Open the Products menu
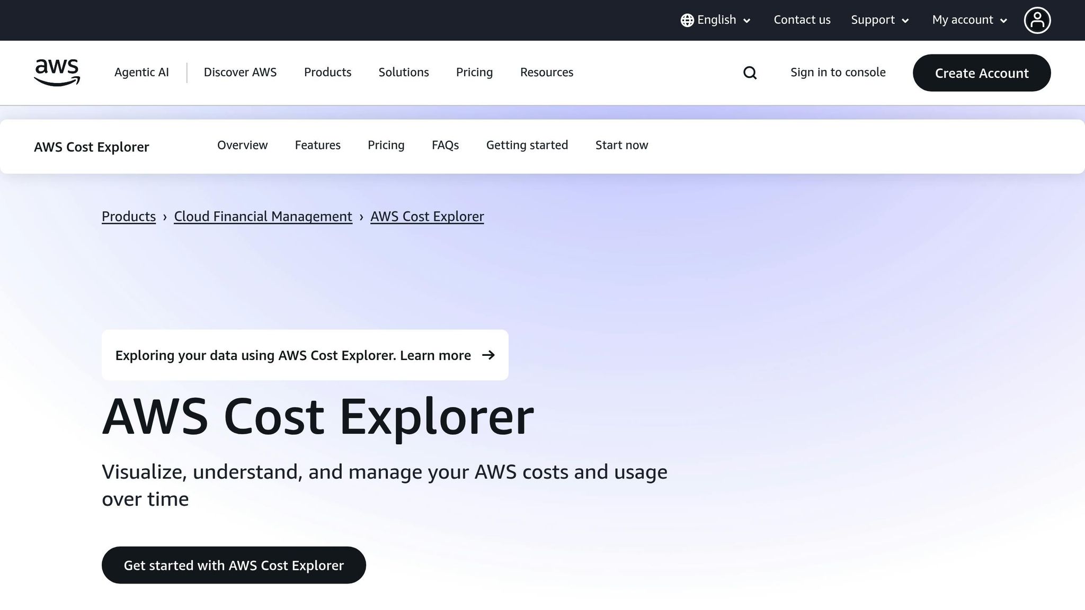 (x=327, y=73)
